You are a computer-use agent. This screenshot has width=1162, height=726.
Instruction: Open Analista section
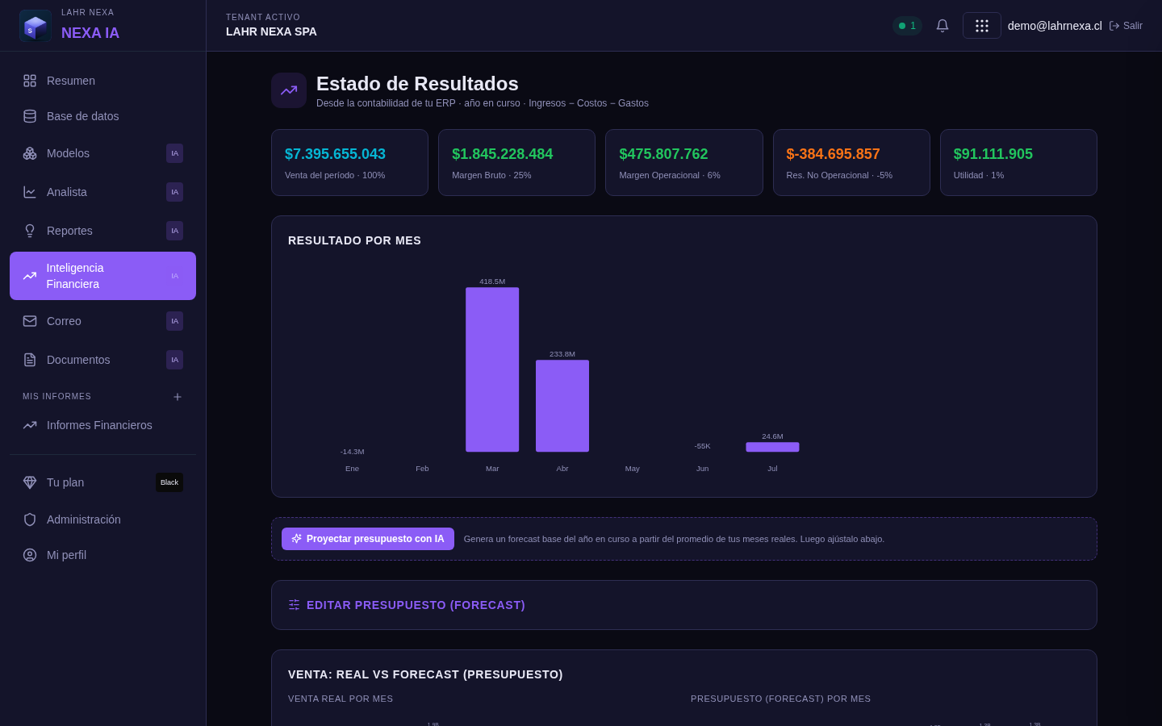pyautogui.click(x=102, y=192)
